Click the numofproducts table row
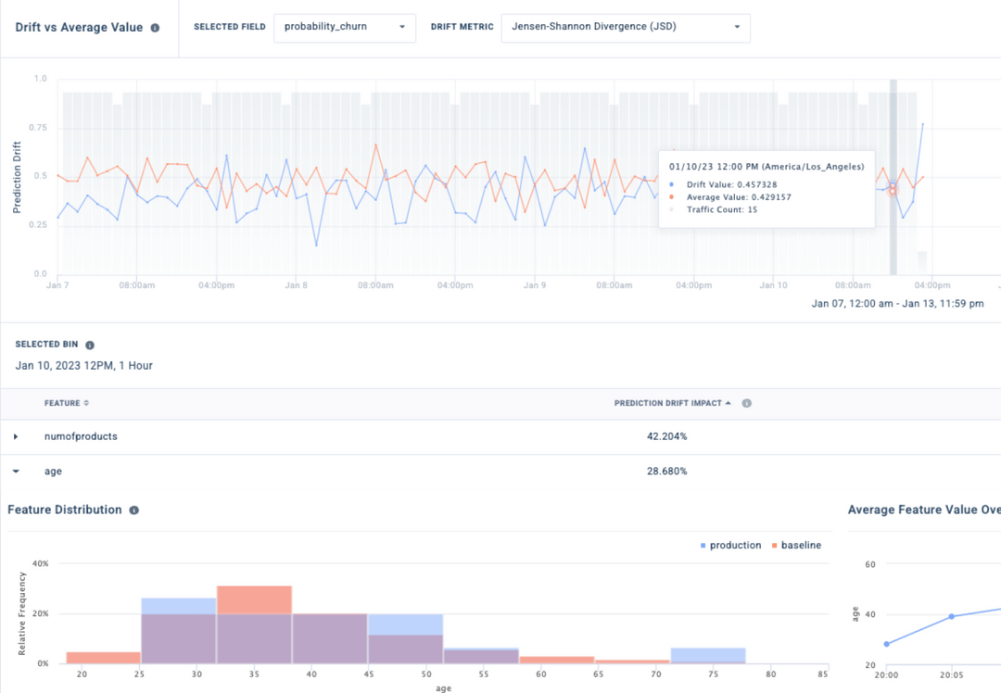Image resolution: width=1001 pixels, height=693 pixels. 371,435
